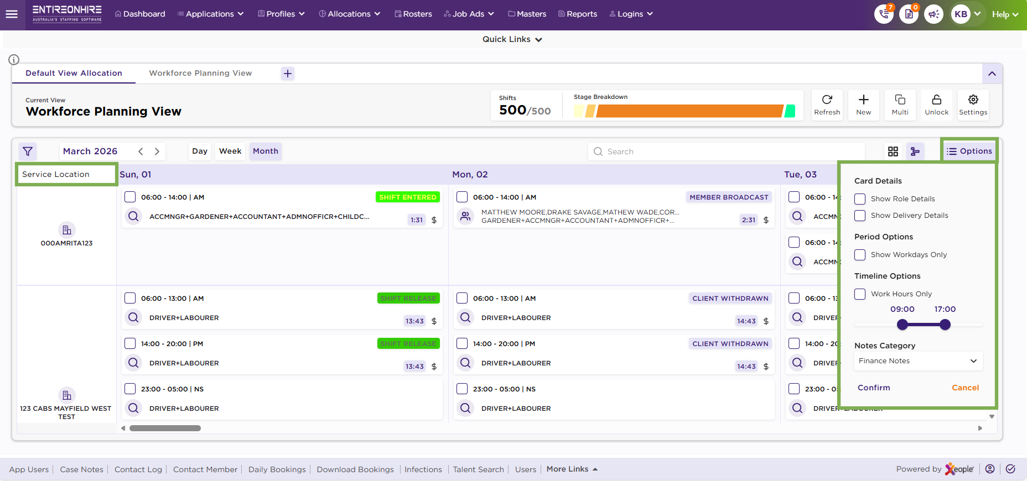
Task: Create a new shift with New button
Action: click(863, 104)
